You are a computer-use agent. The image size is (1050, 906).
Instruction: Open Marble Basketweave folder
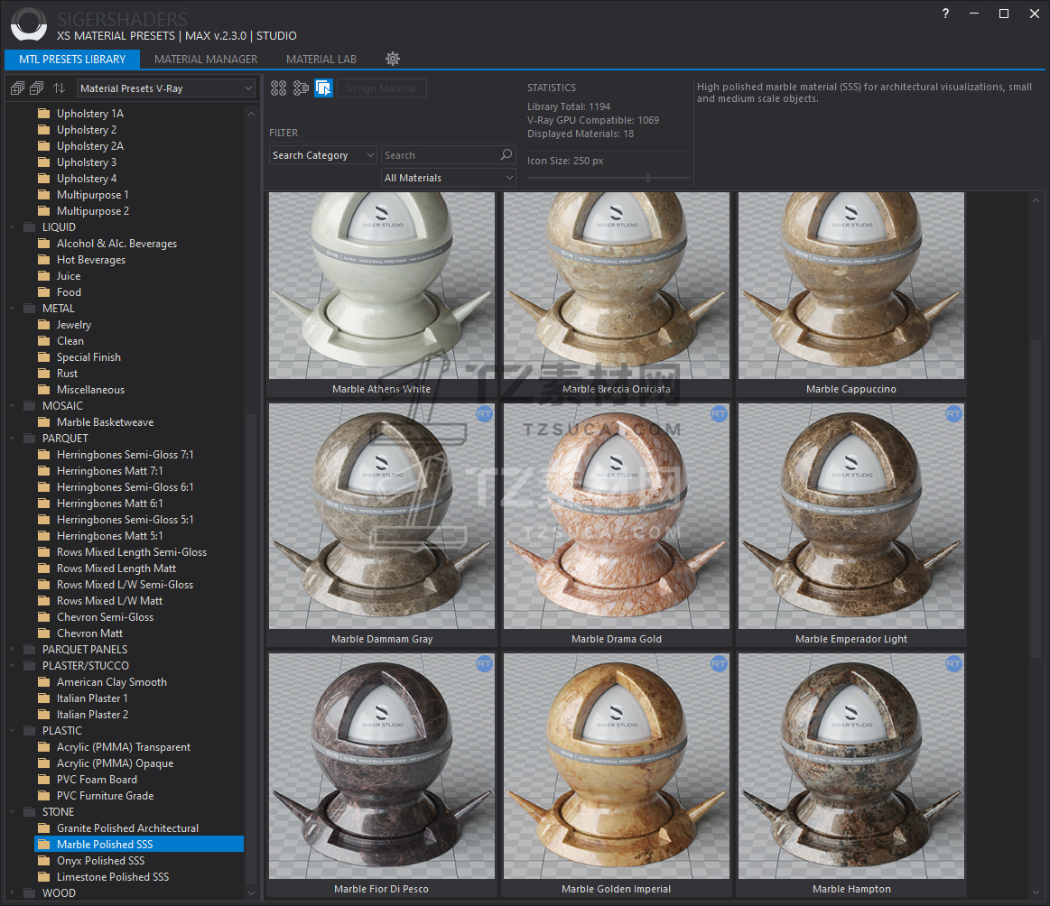105,422
